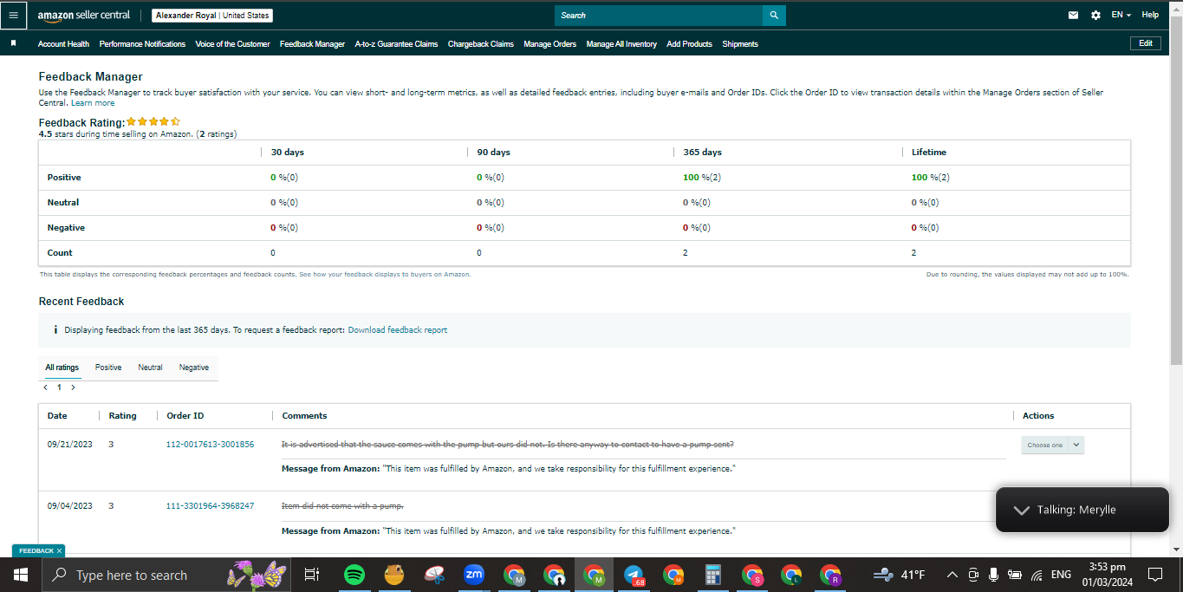Open the weather widget showing 41°F

(x=900, y=575)
